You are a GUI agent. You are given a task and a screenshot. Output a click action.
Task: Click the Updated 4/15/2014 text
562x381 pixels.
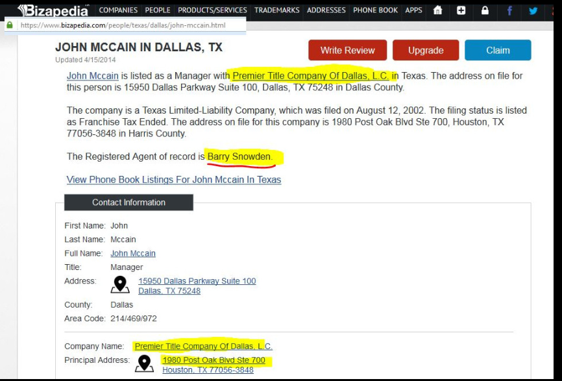pyautogui.click(x=85, y=60)
